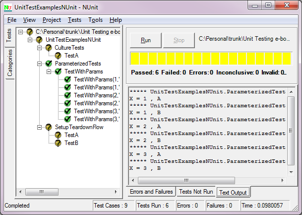Click the question-mark icon beside UnitTestExamplesNUnit node
Image resolution: width=302 pixels, height=215 pixels.
pyautogui.click(x=39, y=40)
